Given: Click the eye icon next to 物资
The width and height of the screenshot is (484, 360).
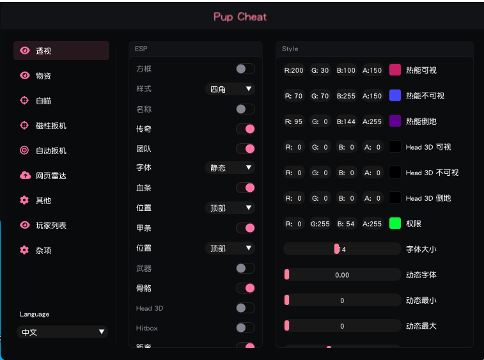Looking at the screenshot, I should [x=25, y=75].
